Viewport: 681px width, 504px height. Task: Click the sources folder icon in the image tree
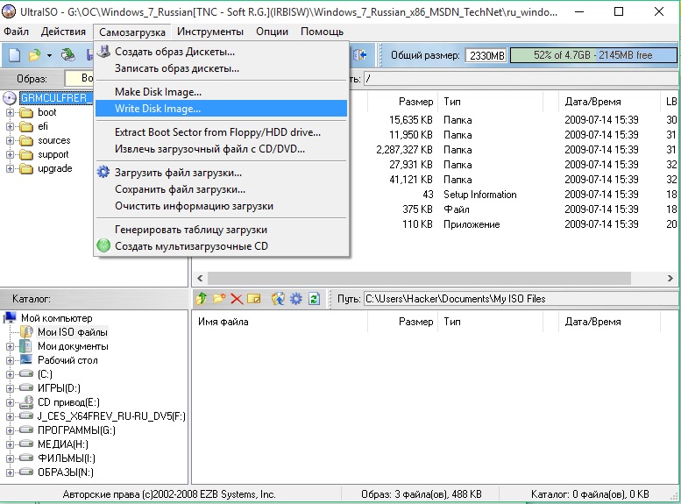point(26,141)
